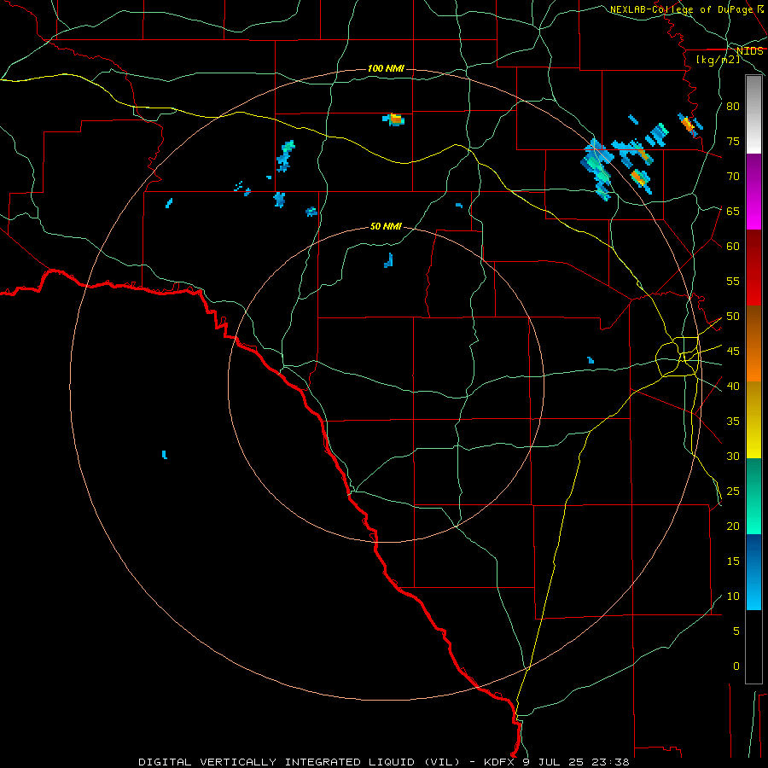Click the isolated blue echo southwest of the border

point(165,455)
